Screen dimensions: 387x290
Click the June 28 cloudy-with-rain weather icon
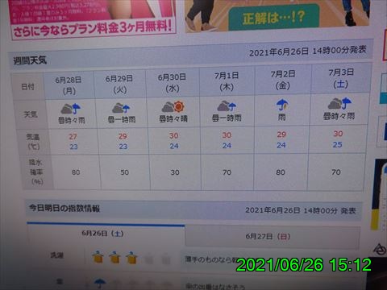tap(71, 109)
